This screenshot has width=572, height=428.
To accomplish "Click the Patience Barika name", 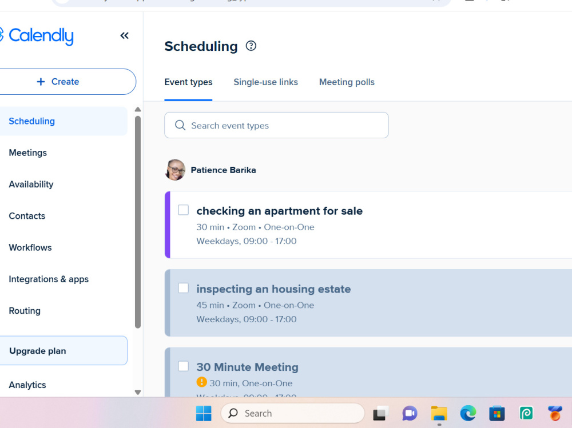I will point(223,170).
